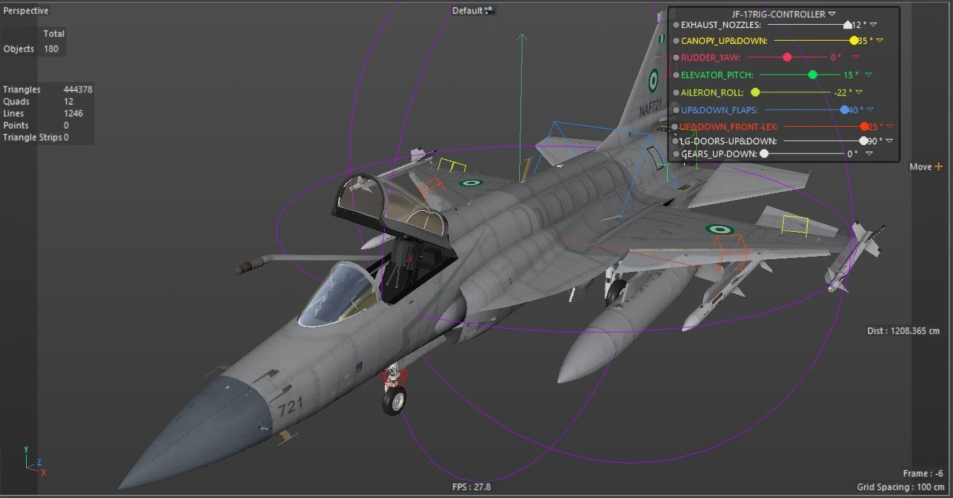Click the Grid Spacing : 100 cm readout
Viewport: 953px width, 498px height.
click(900, 487)
